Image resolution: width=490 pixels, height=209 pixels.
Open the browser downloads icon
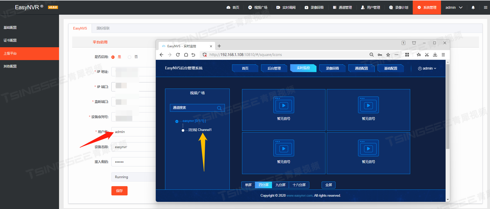[x=435, y=55]
